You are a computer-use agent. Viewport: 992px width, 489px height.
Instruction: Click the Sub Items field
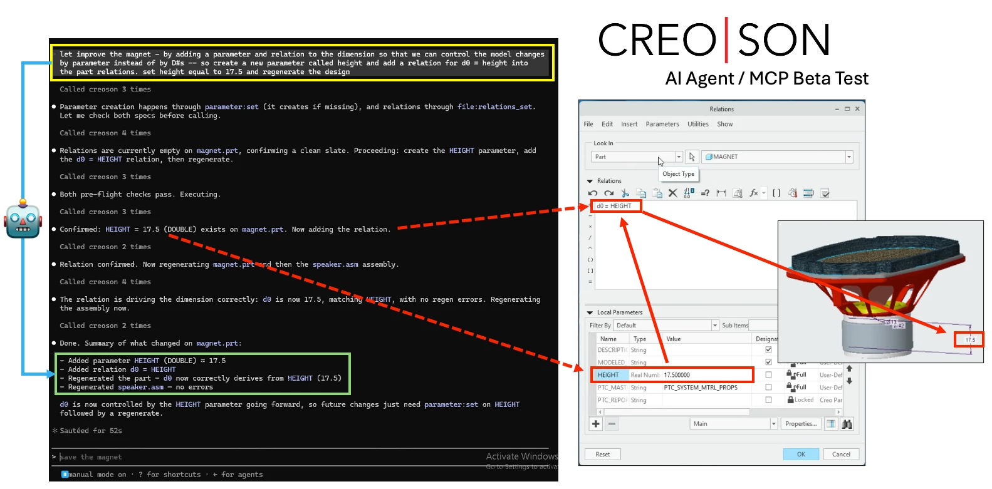(x=764, y=326)
